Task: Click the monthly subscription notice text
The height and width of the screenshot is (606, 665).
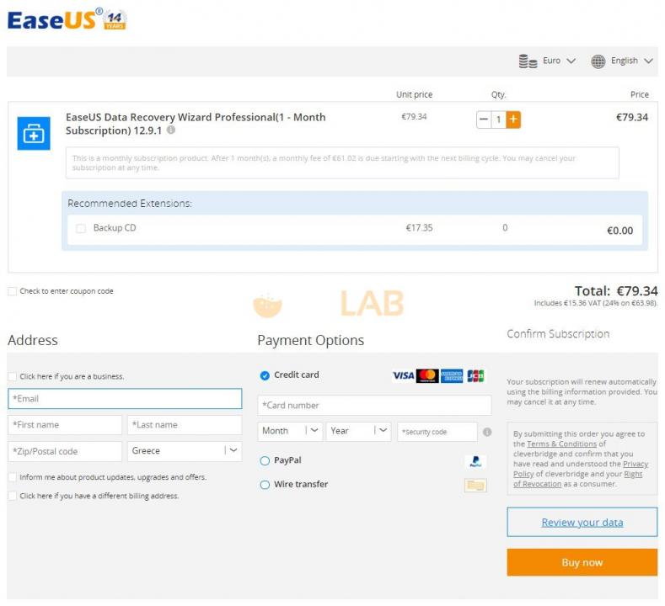Action: coord(324,162)
